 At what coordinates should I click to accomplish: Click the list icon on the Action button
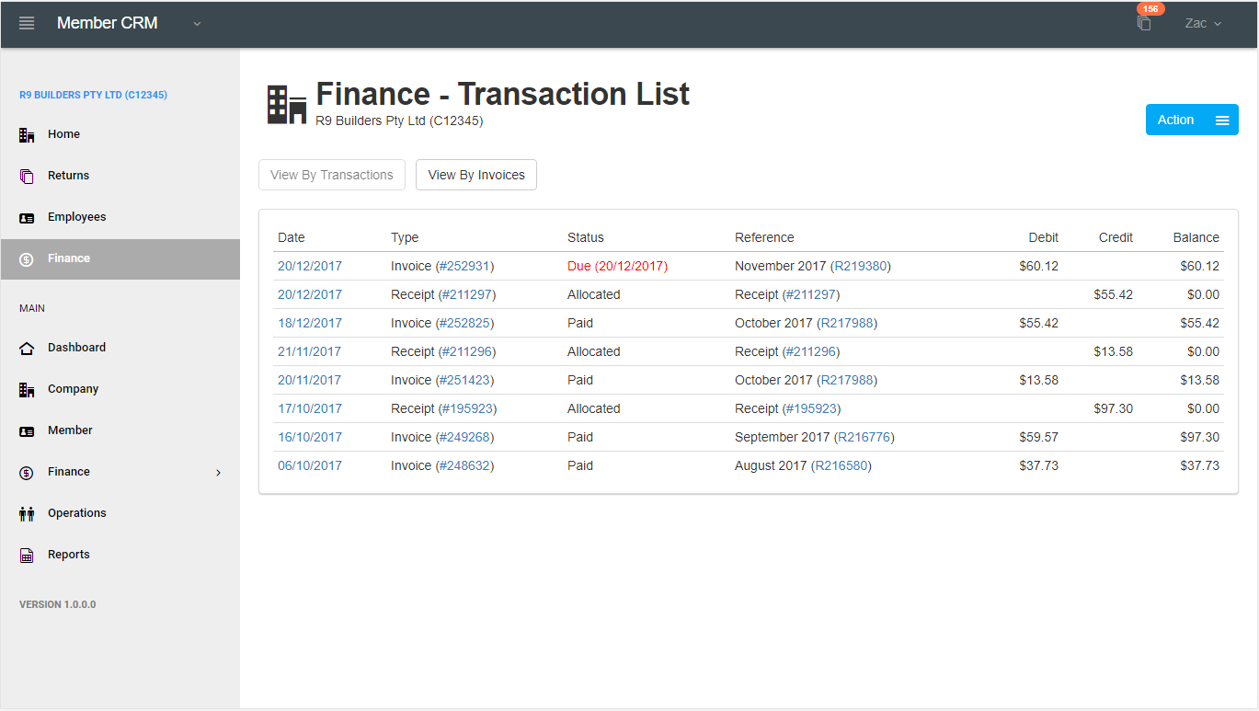point(1222,120)
